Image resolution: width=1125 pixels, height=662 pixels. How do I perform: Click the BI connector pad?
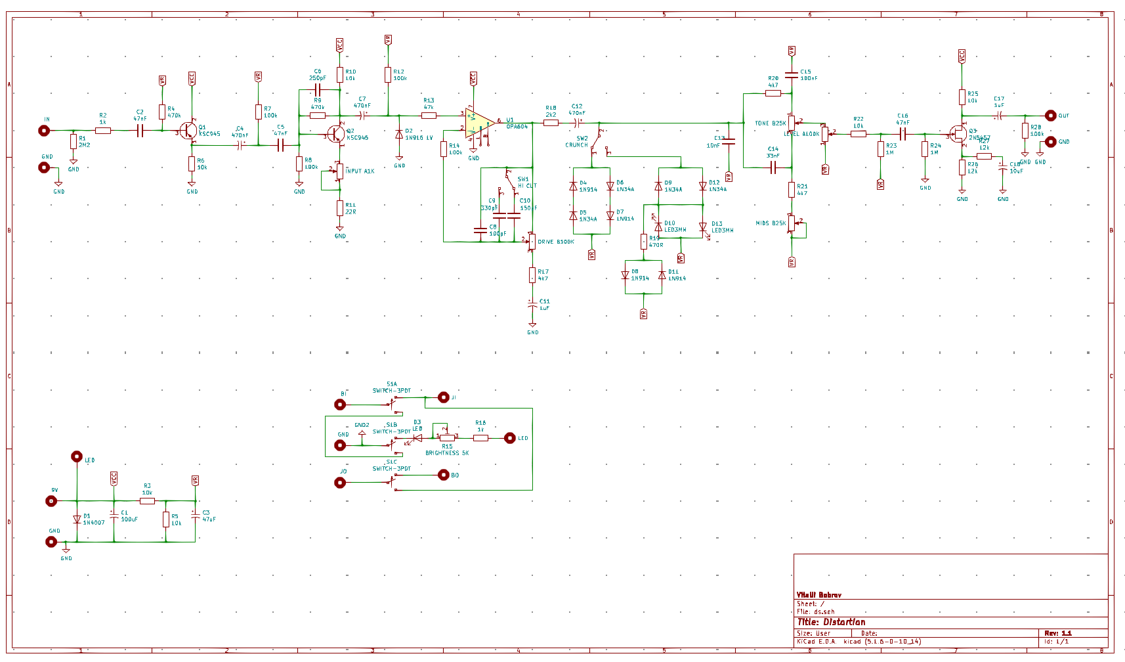point(340,405)
